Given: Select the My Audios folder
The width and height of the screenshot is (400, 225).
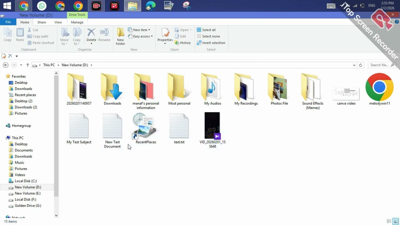Looking at the screenshot, I should pos(212,89).
